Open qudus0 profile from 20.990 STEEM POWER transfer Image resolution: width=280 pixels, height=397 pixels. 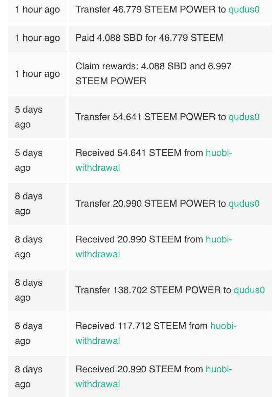(x=244, y=204)
